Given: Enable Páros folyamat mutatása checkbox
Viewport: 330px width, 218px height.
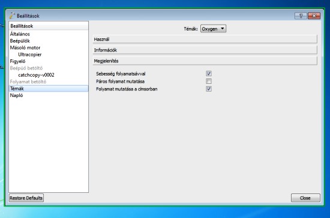Looking at the screenshot, I should click(209, 81).
